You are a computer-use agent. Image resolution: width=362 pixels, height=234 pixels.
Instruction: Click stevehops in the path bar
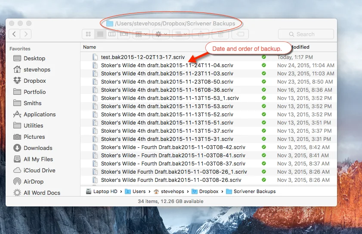pyautogui.click(x=169, y=191)
